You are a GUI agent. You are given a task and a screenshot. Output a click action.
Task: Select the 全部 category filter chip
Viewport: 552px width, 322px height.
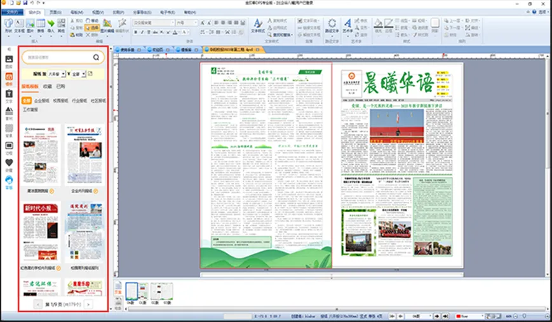(x=26, y=100)
